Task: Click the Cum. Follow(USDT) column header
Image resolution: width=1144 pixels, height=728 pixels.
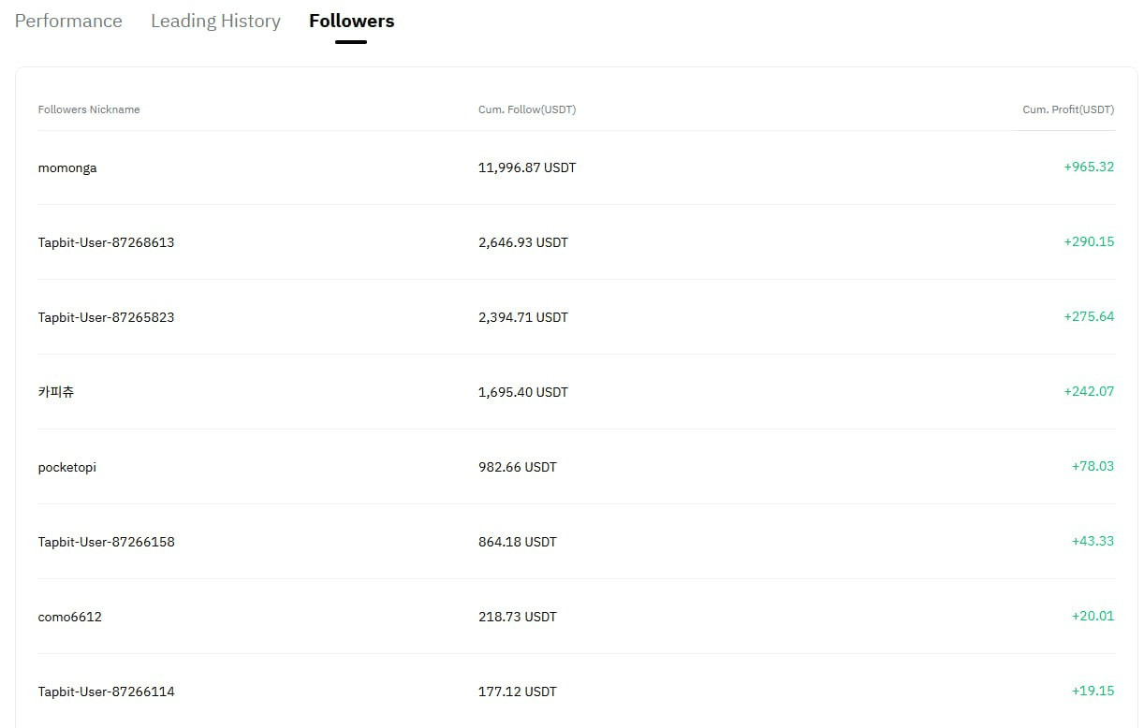Action: [527, 109]
